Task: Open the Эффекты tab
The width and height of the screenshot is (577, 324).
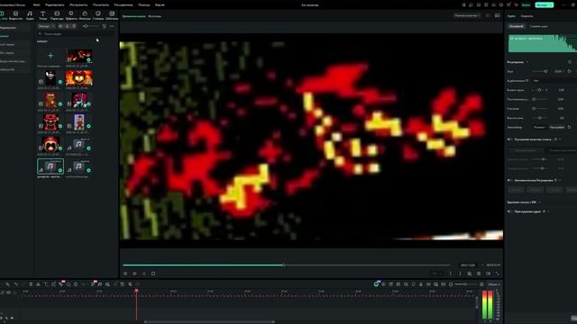Action: pyautogui.click(x=71, y=15)
